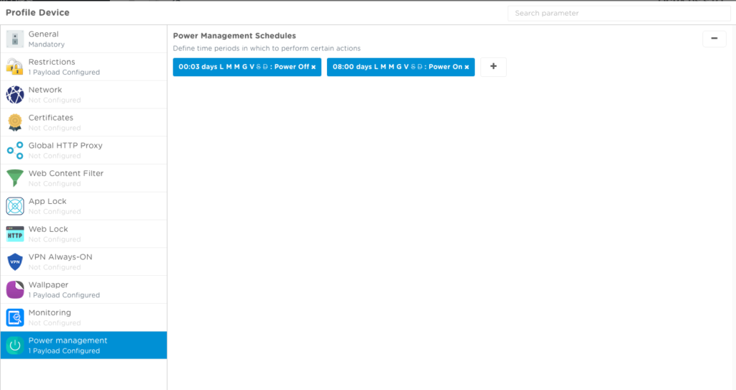
Task: Remove the 08:00 Power On schedule
Action: [x=466, y=67]
